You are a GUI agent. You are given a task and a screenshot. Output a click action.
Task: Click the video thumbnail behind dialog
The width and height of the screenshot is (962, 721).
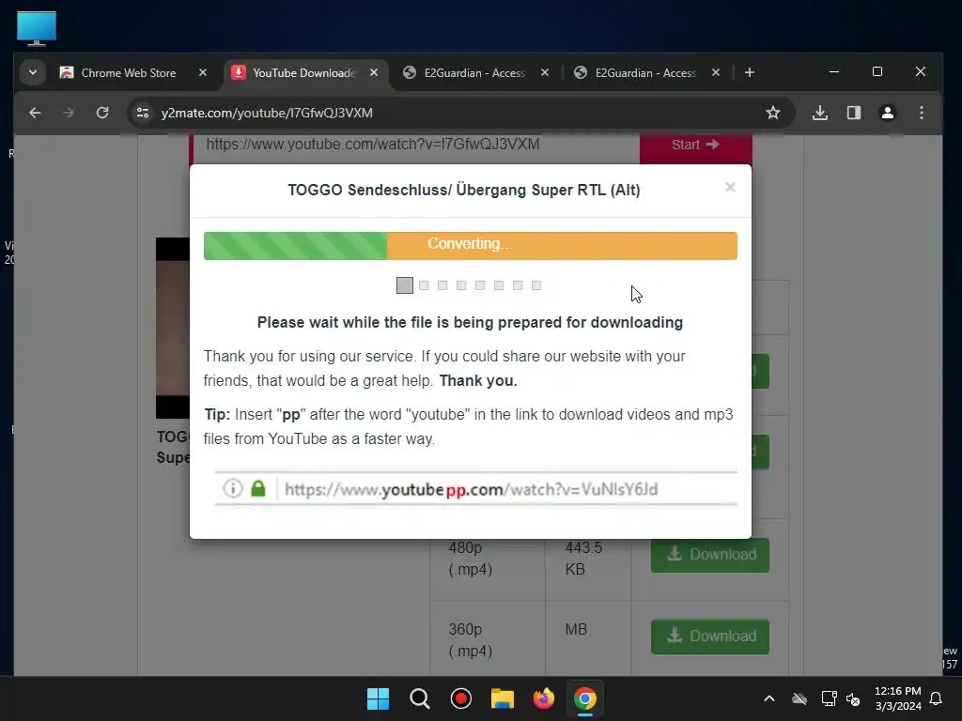tap(173, 328)
